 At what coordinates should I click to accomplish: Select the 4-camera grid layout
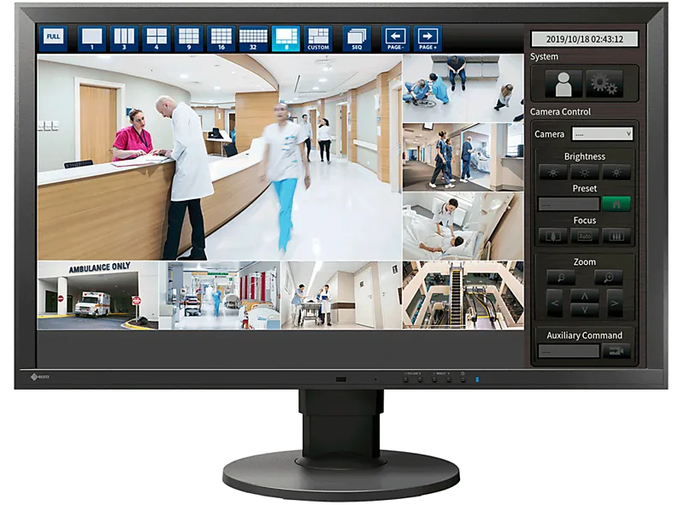(156, 38)
